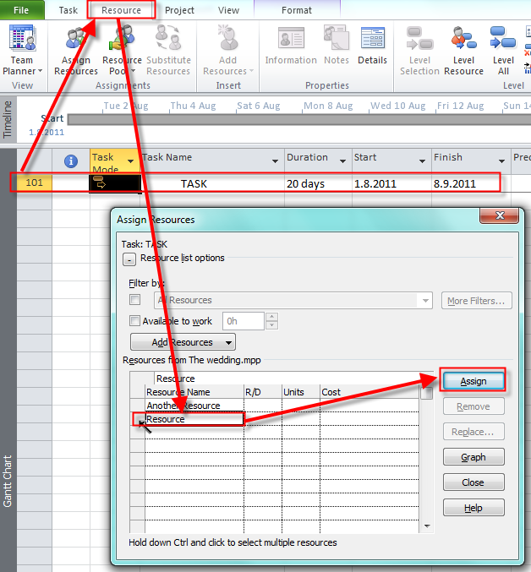531x572 pixels.
Task: Open the Add Resources dropdown
Action: click(183, 342)
